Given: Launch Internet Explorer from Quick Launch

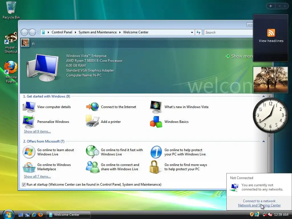Looking at the screenshot, I should pyautogui.click(x=34, y=215).
